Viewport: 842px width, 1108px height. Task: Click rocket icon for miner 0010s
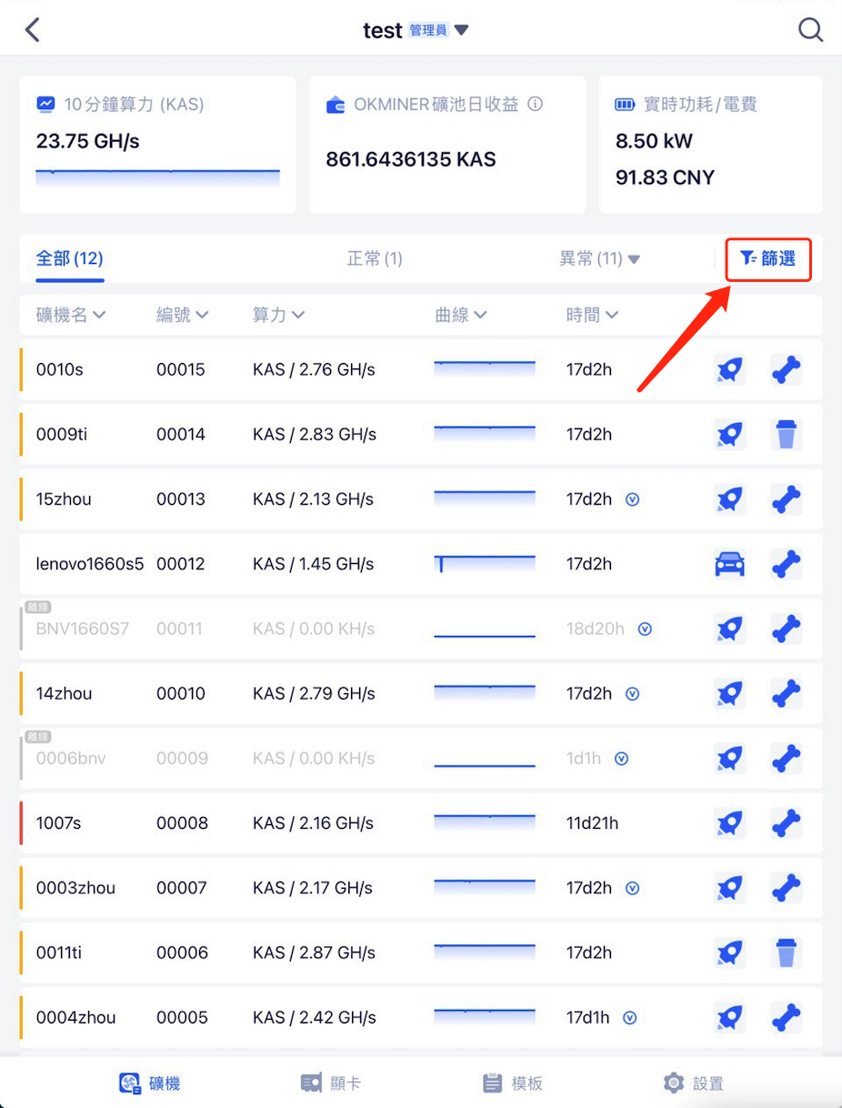pos(729,369)
